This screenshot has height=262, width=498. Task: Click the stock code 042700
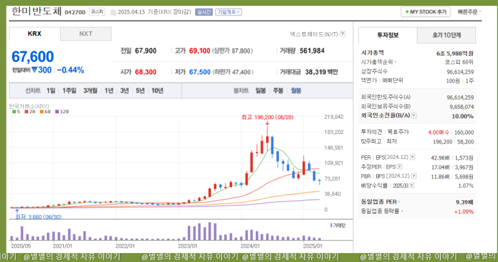[x=75, y=12]
